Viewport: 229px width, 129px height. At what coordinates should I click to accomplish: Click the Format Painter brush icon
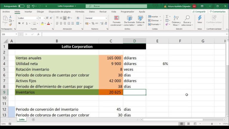click(x=10, y=24)
